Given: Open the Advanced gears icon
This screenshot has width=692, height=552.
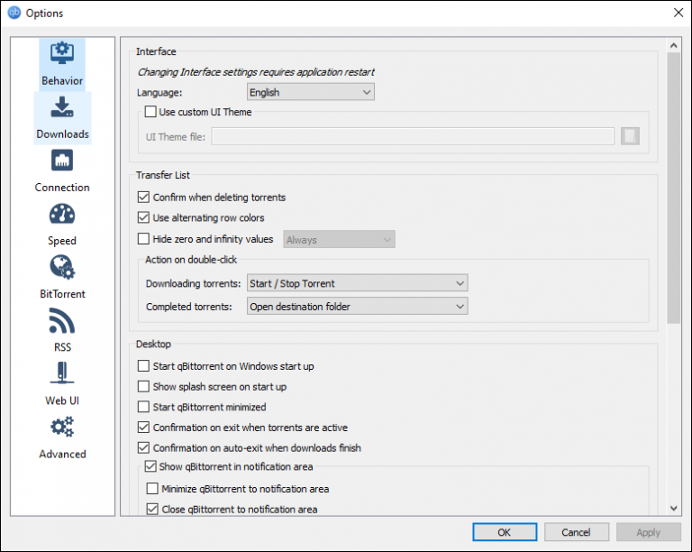Looking at the screenshot, I should pyautogui.click(x=62, y=427).
